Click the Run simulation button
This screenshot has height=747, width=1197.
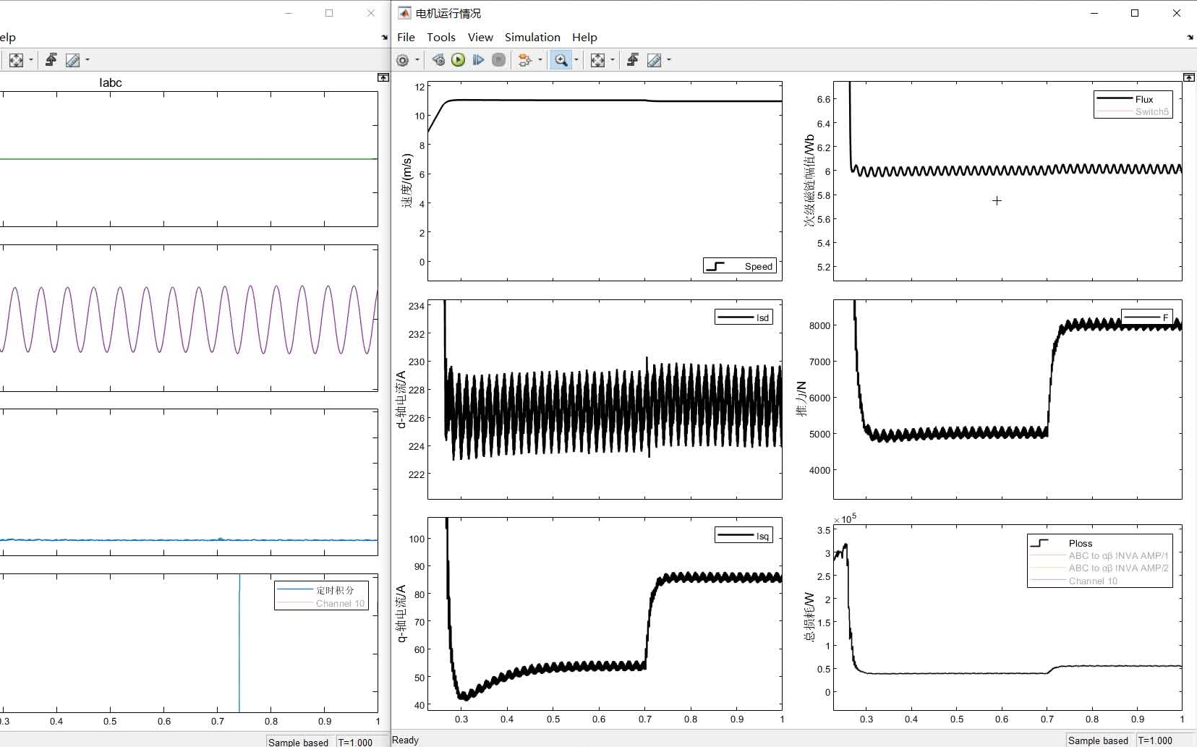[459, 60]
